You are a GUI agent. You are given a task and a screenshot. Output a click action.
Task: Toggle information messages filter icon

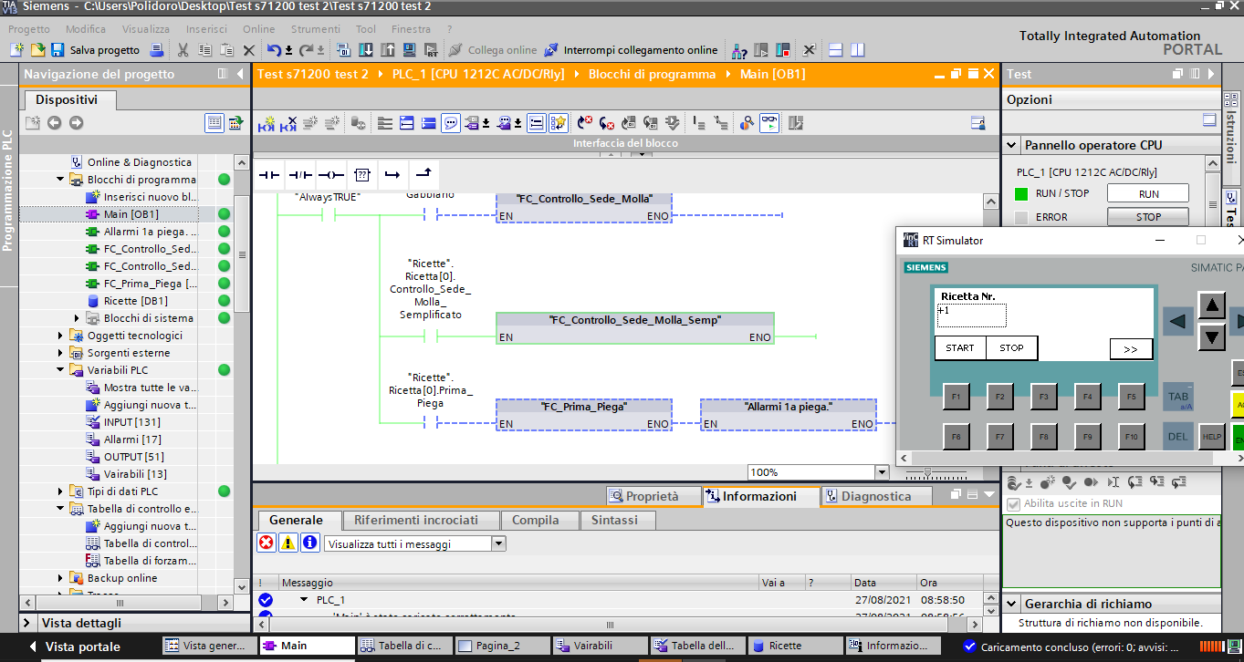309,543
